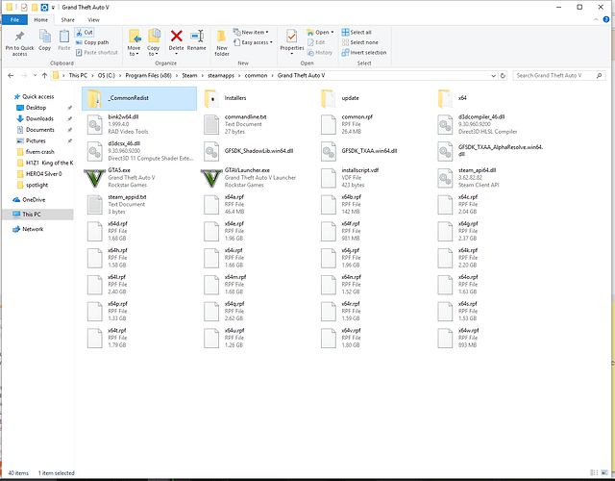Click Copy path in Clipboard group
This screenshot has width=615, height=481.
pyautogui.click(x=92, y=42)
